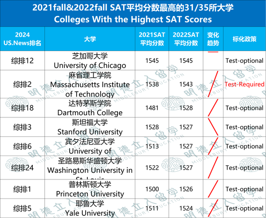Image resolution: width=266 pixels, height=218 pixels.
Task: Click Test-optional in the 宾夕法尼亚大学 row
Action: (x=244, y=146)
